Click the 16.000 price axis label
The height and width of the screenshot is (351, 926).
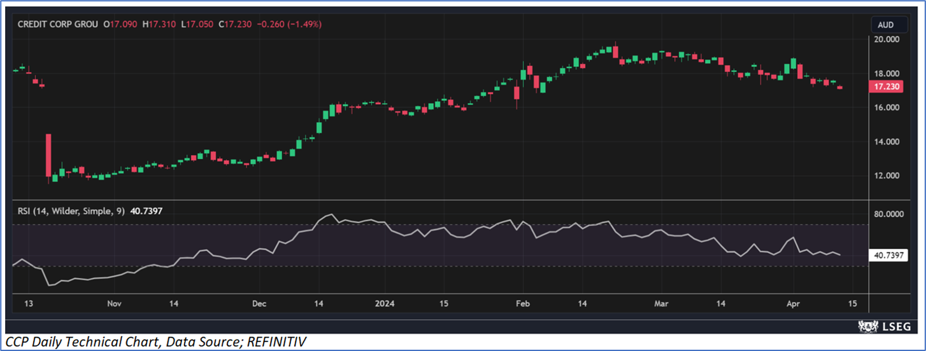click(x=887, y=108)
